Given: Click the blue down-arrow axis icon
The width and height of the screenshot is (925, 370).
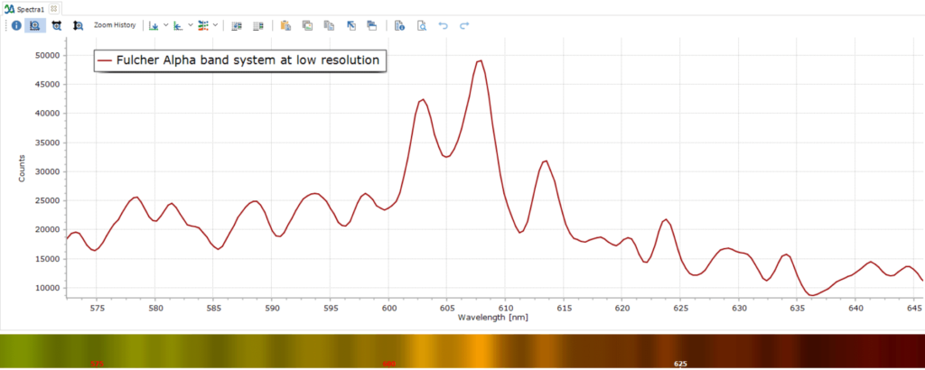Looking at the screenshot, I should 154,25.
